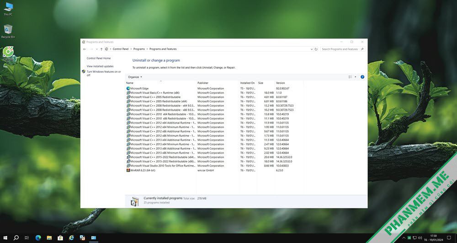Image resolution: width=457 pixels, height=243 pixels.
Task: Open the recent locations dropdown arrow
Action: tap(97, 49)
